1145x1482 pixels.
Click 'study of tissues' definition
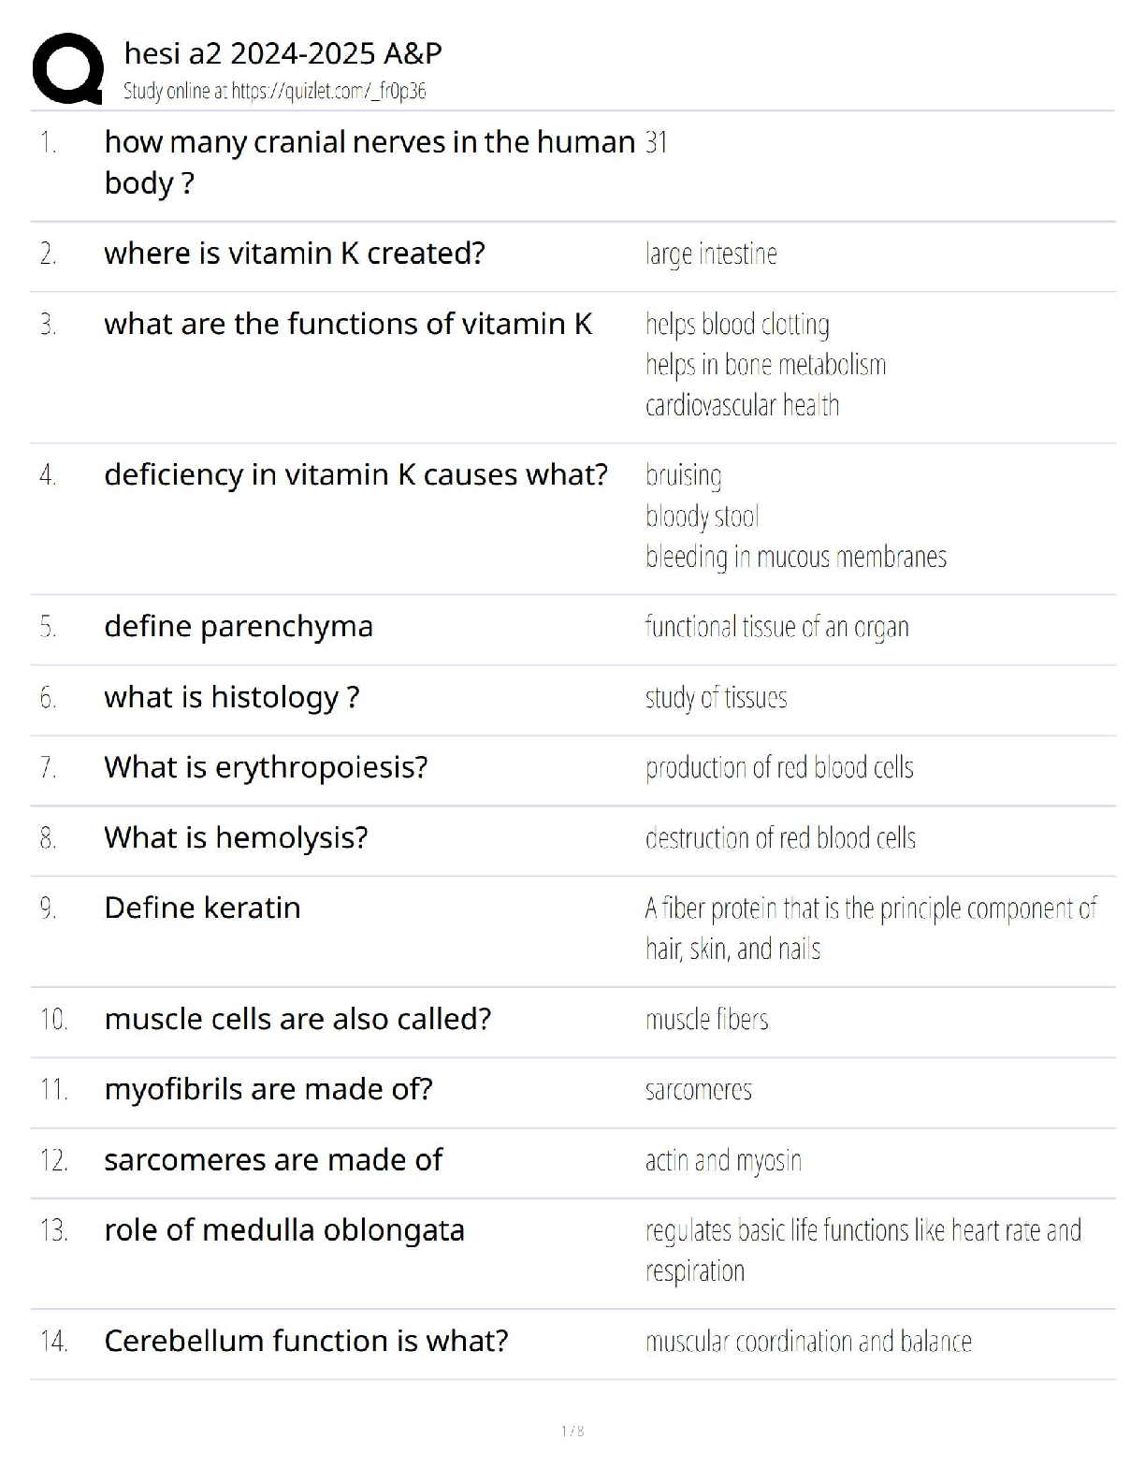(x=716, y=698)
